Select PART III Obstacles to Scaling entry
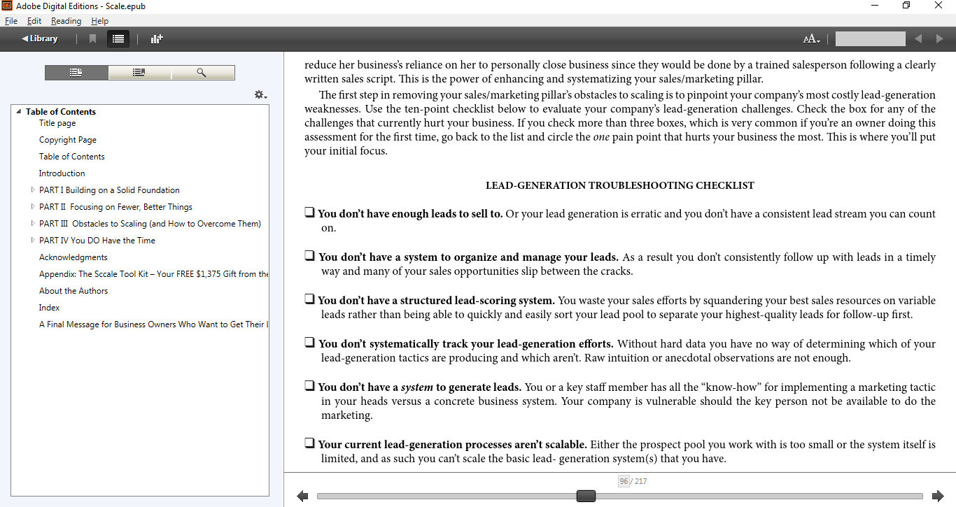956x507 pixels. tap(150, 224)
